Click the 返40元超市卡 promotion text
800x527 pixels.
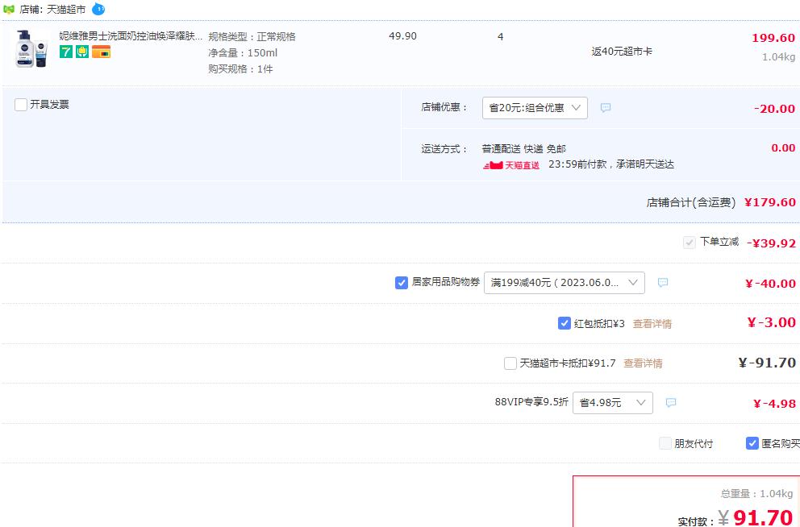point(622,52)
